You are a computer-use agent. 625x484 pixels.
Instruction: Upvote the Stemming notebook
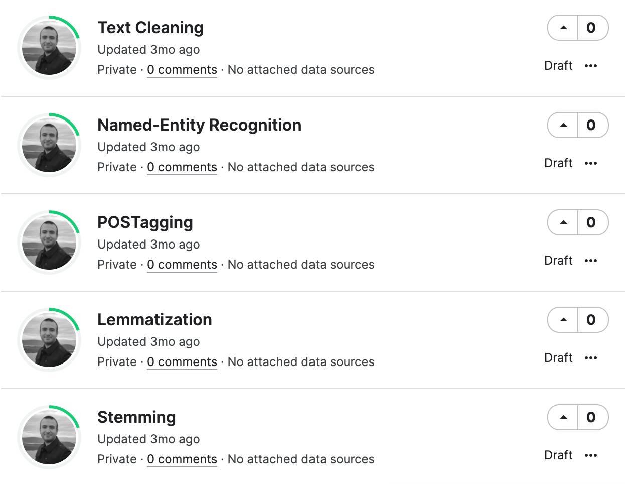563,417
